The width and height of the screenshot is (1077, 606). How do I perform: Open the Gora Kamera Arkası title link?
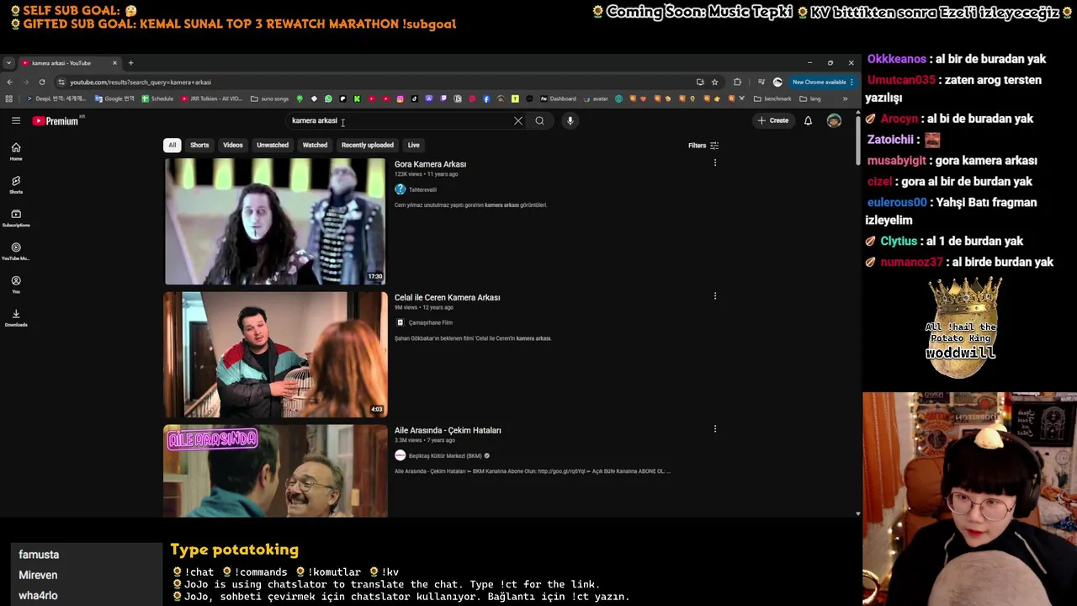pyautogui.click(x=430, y=164)
